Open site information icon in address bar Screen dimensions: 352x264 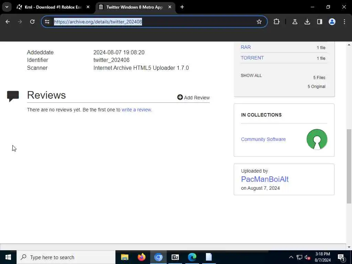pos(47,22)
